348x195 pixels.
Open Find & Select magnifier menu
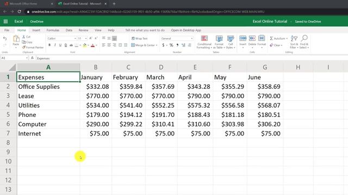pos(304,42)
